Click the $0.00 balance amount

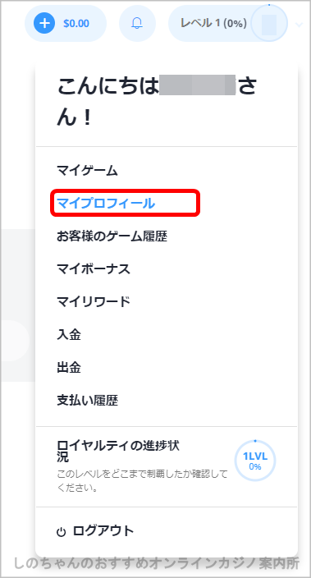pyautogui.click(x=76, y=24)
